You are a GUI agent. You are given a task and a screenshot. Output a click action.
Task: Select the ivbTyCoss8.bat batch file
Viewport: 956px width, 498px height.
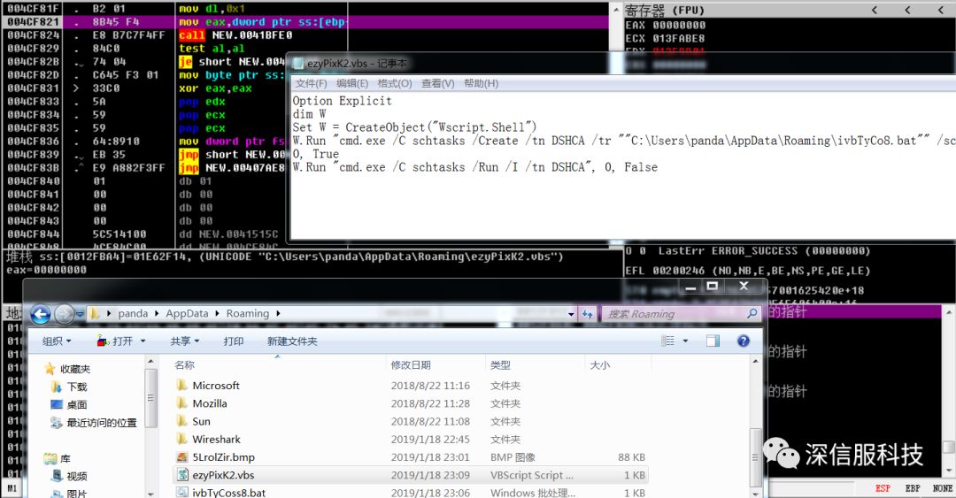[x=228, y=493]
